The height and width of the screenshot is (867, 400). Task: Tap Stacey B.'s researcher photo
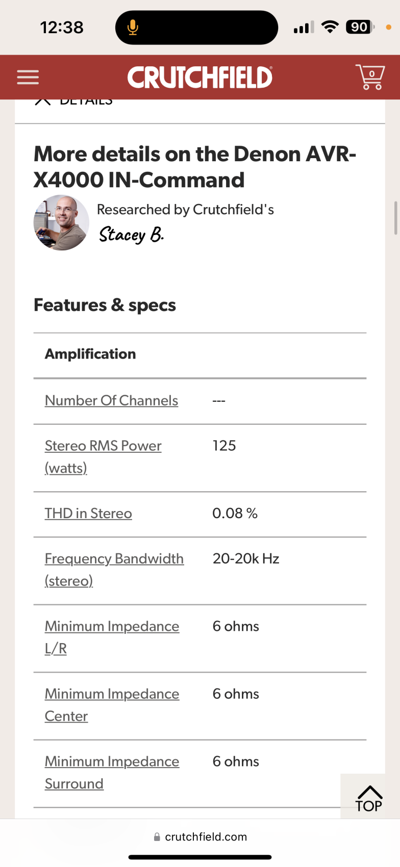pyautogui.click(x=61, y=223)
